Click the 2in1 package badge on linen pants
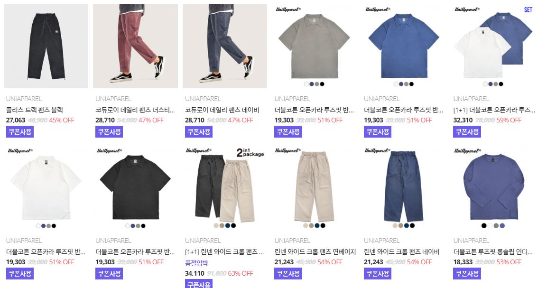Screen dimensions: 547x288 (250, 153)
